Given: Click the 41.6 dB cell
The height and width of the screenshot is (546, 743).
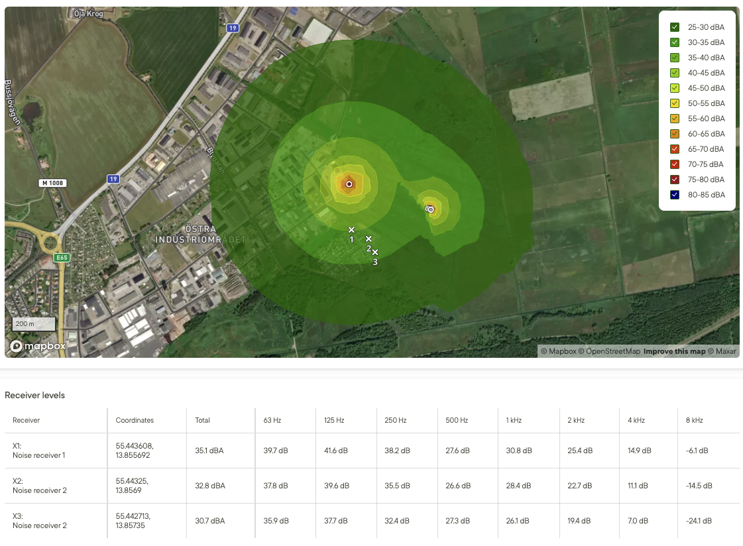Looking at the screenshot, I should point(336,451).
